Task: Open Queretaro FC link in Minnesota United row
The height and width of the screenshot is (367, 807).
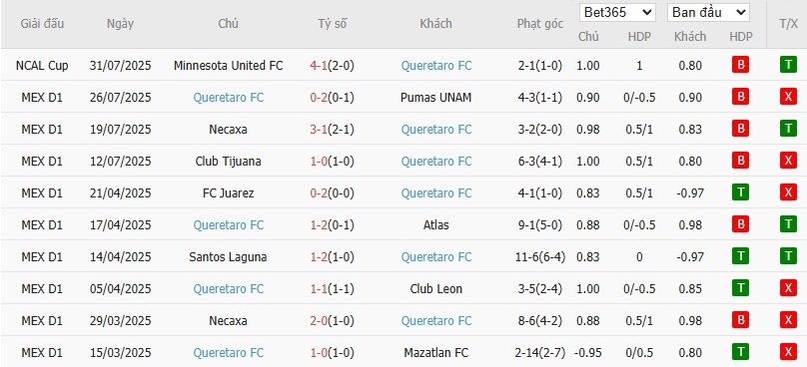Action: pos(436,66)
